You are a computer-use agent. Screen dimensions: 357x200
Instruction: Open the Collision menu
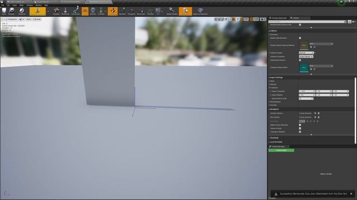click(30, 5)
